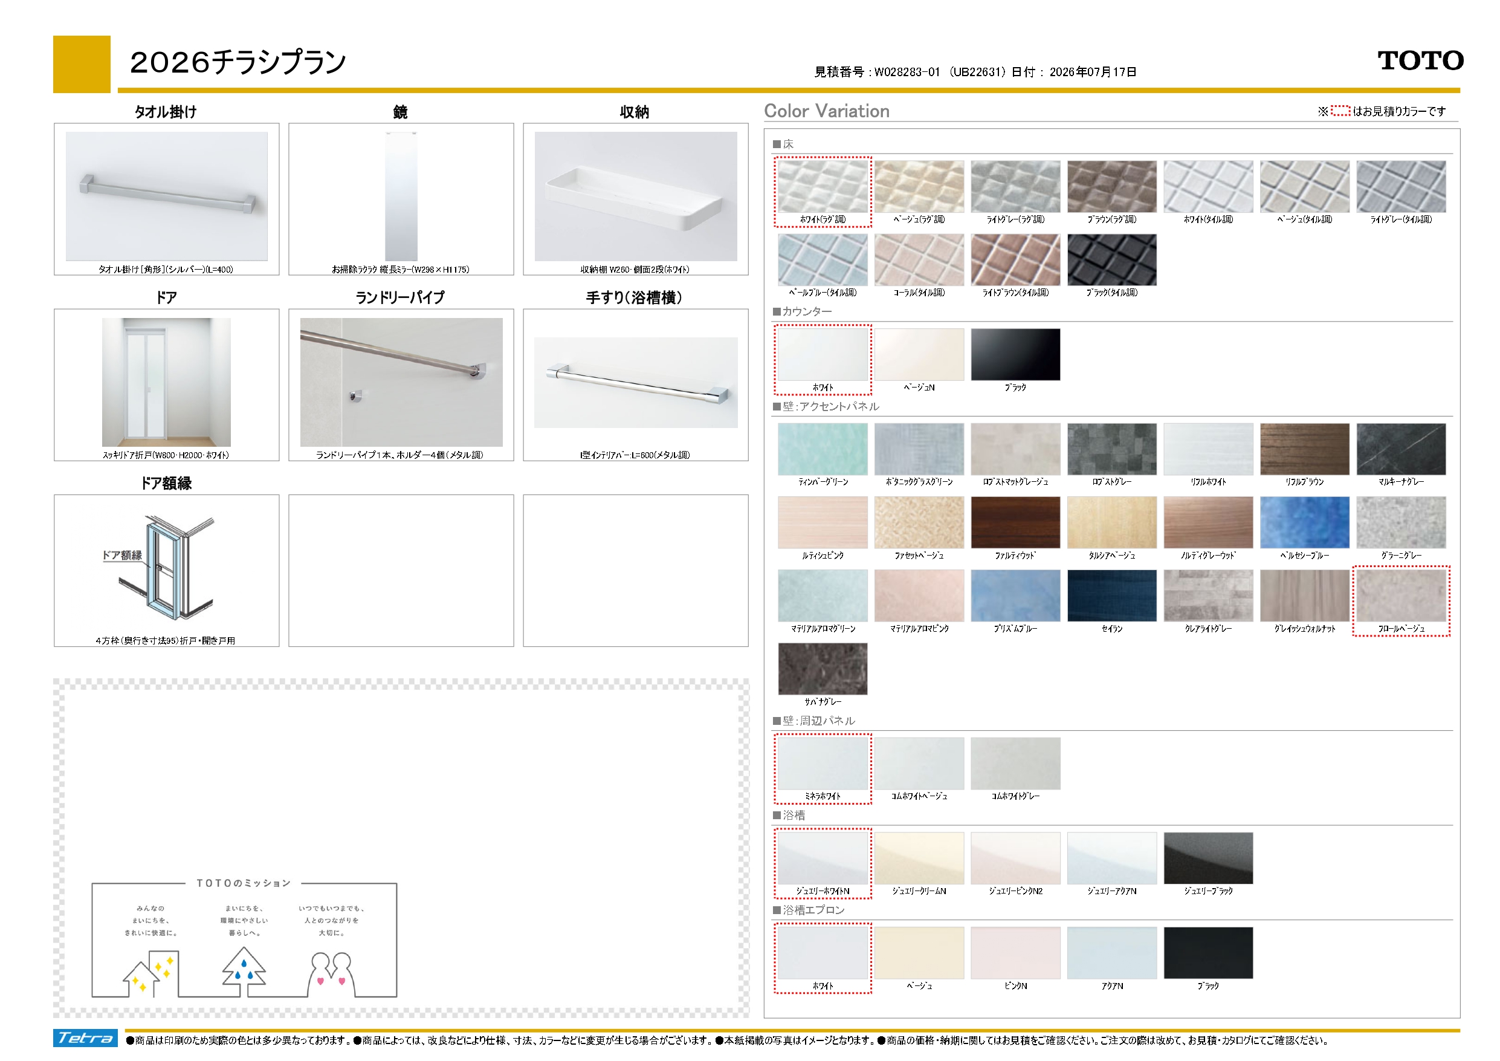Select the コムホワイトグレー surrounding panel swatch

coord(1015,764)
